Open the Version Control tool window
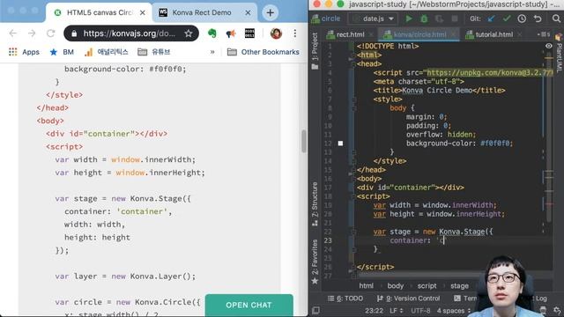This screenshot has width=564, height=317. 409,299
